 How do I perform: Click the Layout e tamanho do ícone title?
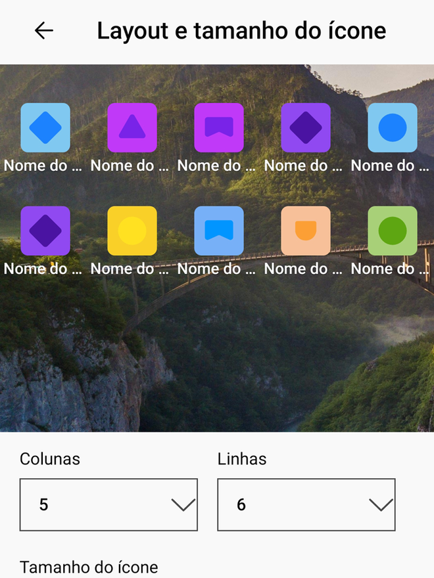[x=241, y=31]
